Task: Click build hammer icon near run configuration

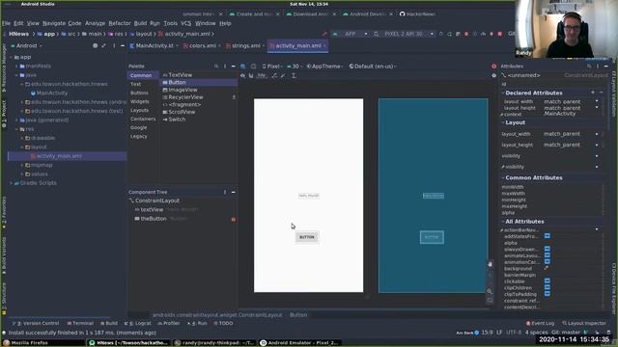Action: [x=324, y=34]
